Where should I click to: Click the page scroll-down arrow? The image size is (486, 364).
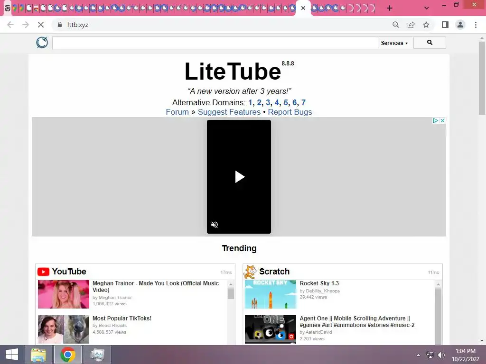tap(482, 341)
